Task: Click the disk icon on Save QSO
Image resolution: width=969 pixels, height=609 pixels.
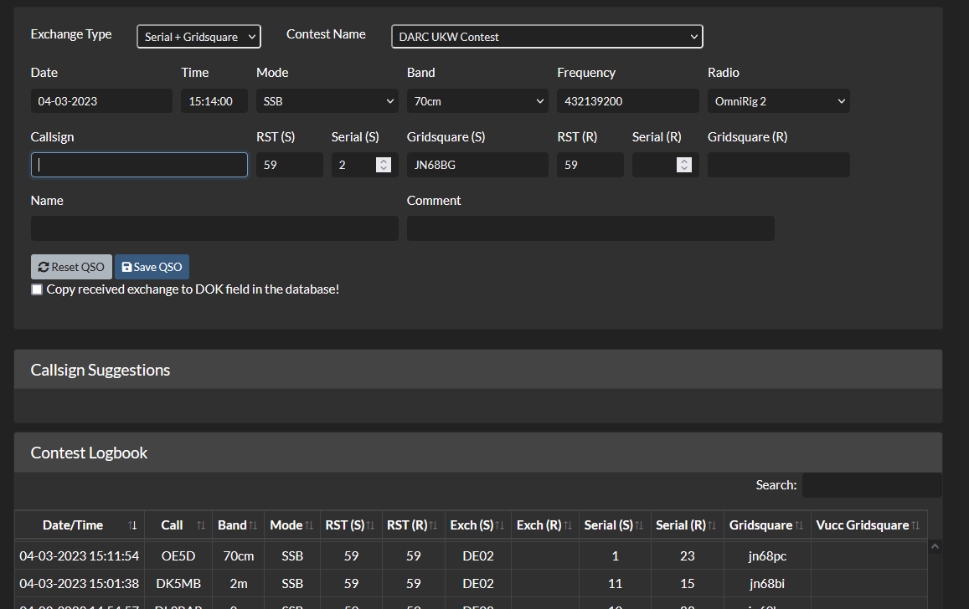Action: 127,266
